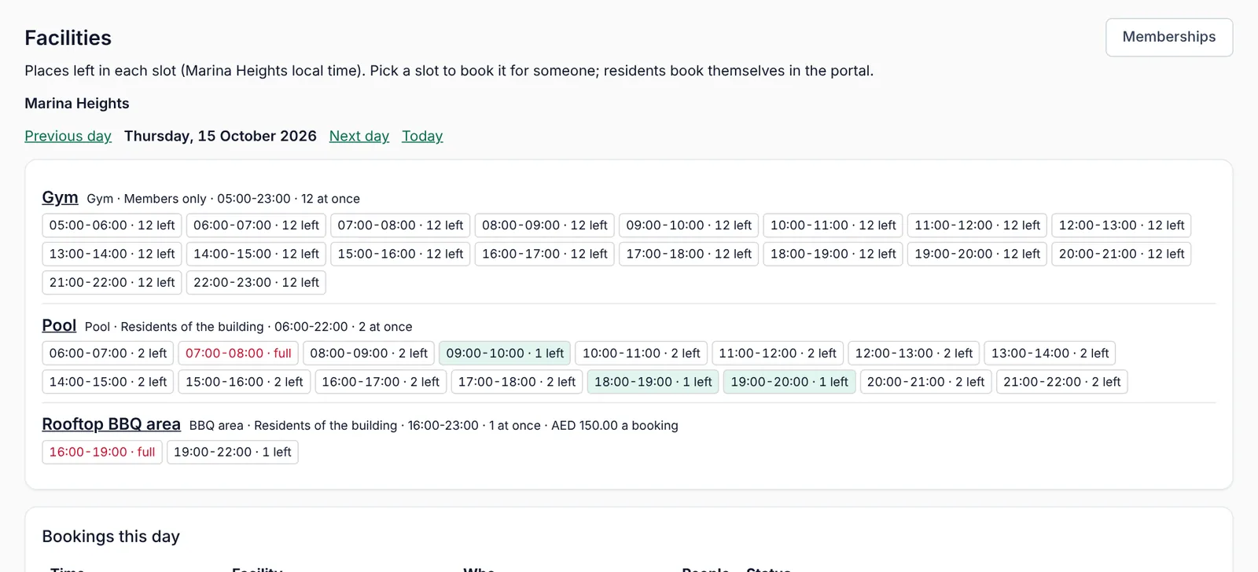Pick the Gym 17:00-18:00 slot
1258x572 pixels.
[x=689, y=254]
